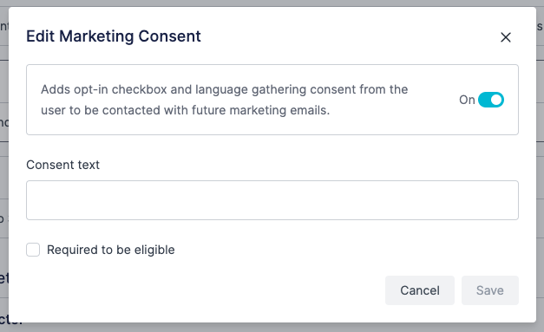The width and height of the screenshot is (544, 332).
Task: Mark consent as required for eligibility
Action: click(33, 250)
